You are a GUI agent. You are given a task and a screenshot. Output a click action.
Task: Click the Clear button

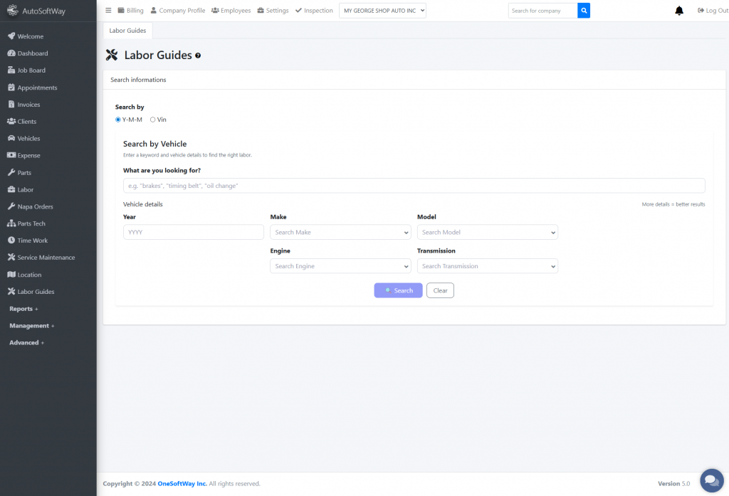(x=440, y=290)
